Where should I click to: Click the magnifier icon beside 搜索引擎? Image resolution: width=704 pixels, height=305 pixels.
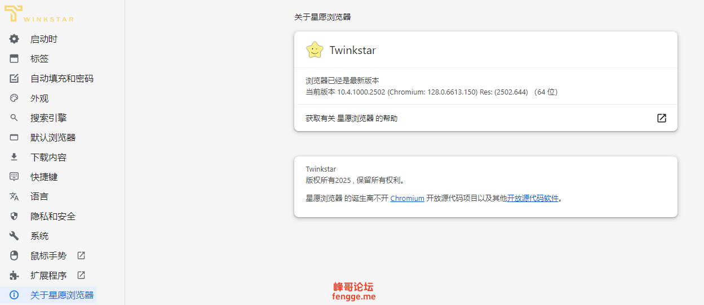(x=14, y=118)
